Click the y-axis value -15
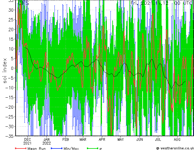The image size is (194, 150). point(9,97)
